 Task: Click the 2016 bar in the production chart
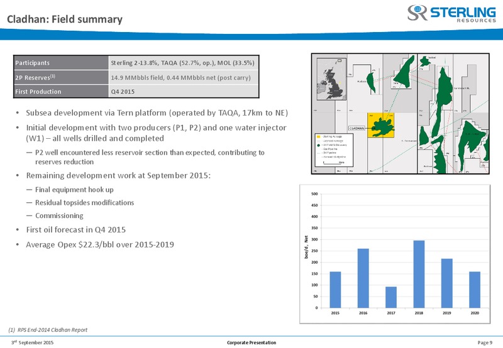[x=363, y=278]
